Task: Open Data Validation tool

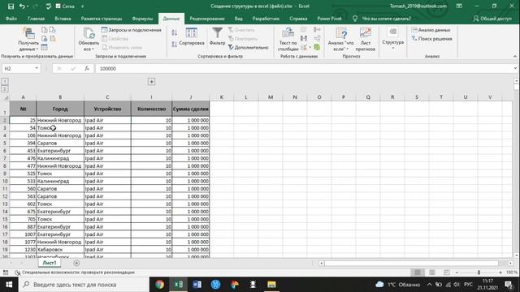Action: tap(305, 47)
